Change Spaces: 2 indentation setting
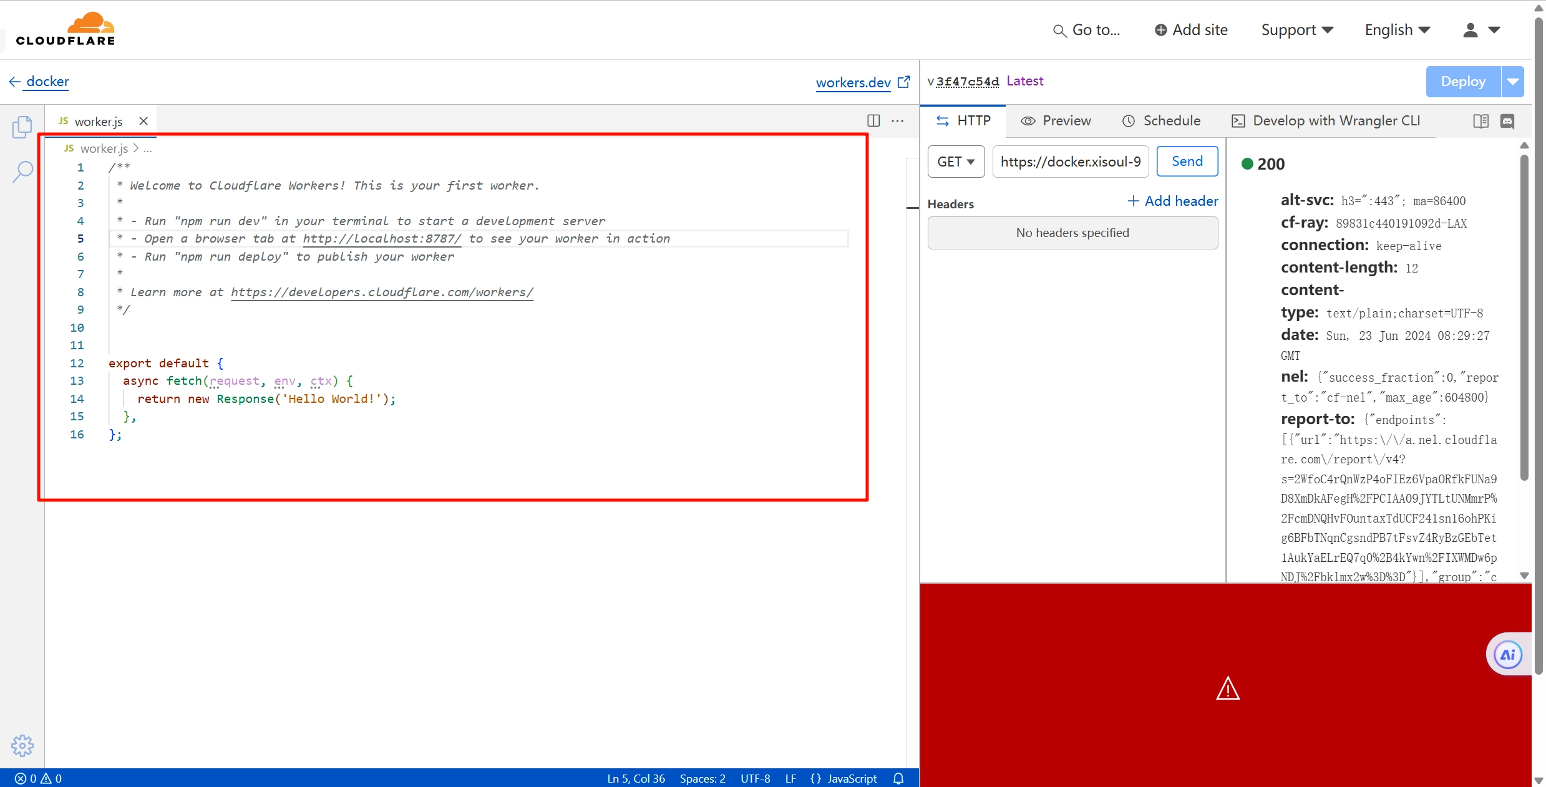1546x787 pixels. click(703, 778)
